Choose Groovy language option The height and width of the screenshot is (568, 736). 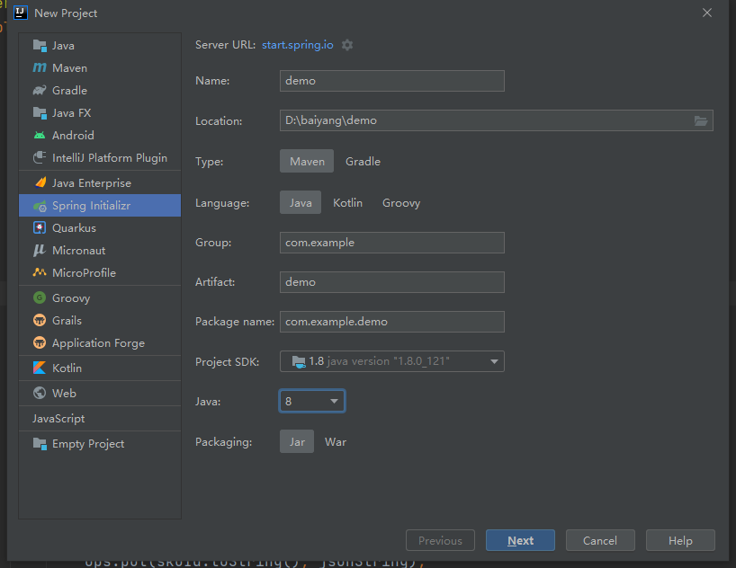[401, 202]
